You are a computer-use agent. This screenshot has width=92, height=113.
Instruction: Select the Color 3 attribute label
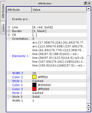pos(17,89)
